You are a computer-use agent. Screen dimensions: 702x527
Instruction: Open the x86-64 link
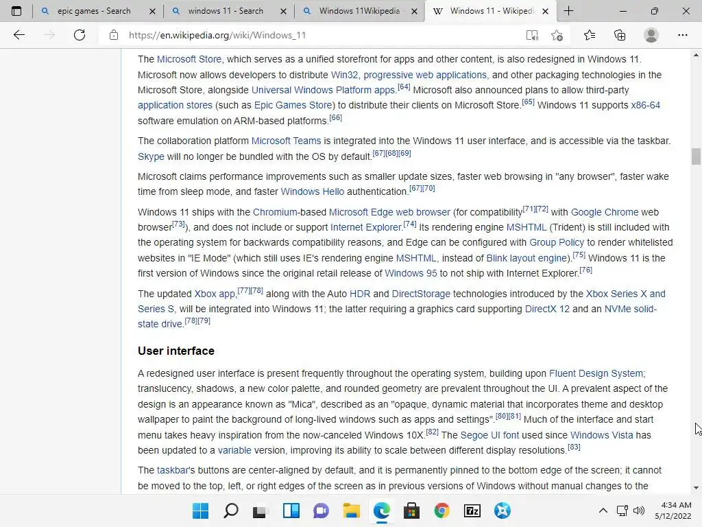coord(645,105)
